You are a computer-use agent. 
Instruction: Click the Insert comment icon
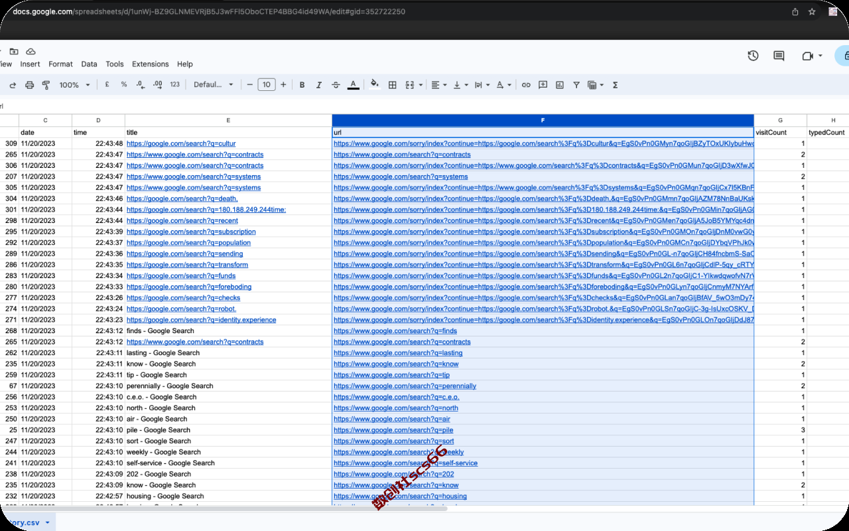[x=543, y=85]
